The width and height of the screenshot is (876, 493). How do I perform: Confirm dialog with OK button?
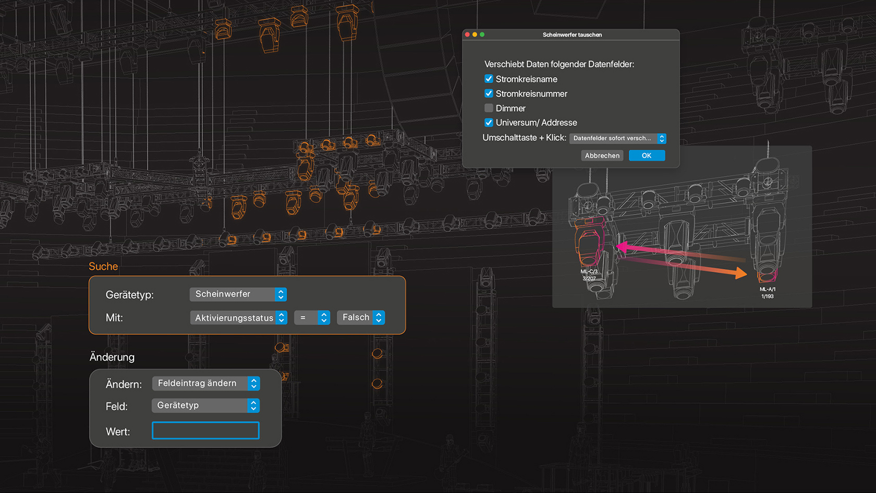[x=647, y=155]
